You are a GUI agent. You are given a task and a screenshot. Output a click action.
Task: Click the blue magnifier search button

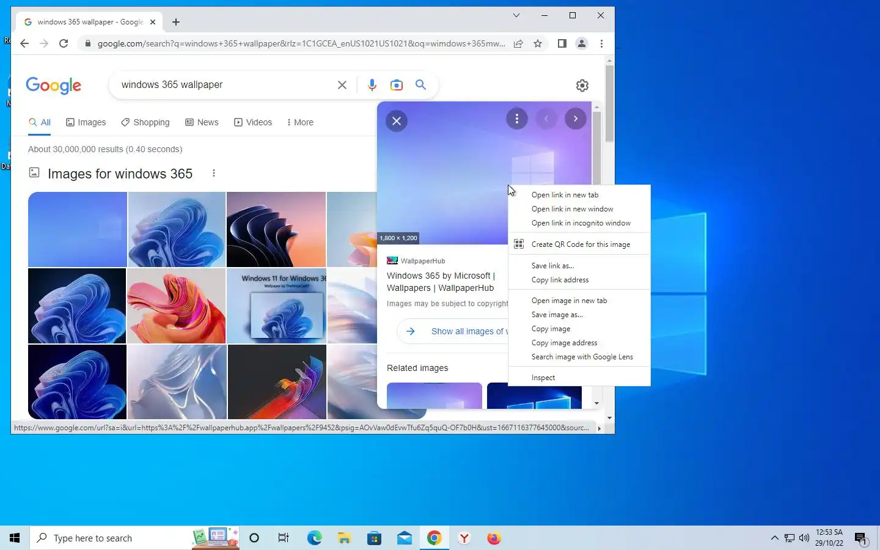(x=421, y=85)
